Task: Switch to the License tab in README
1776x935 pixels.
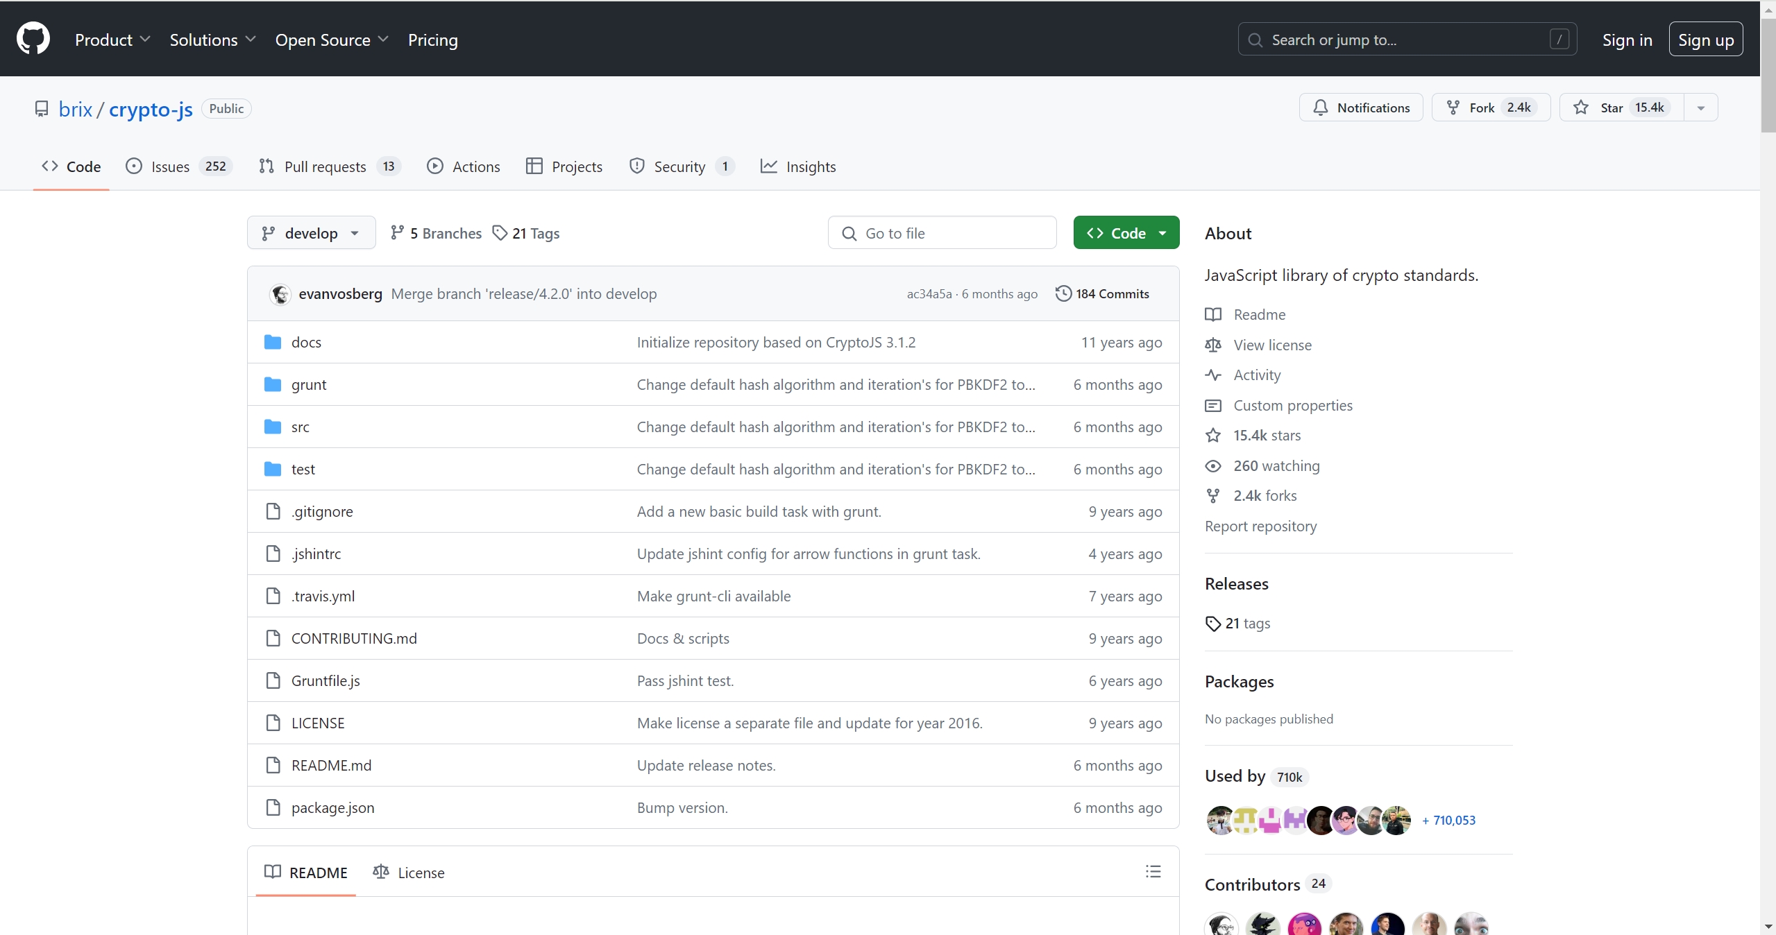Action: tap(409, 873)
